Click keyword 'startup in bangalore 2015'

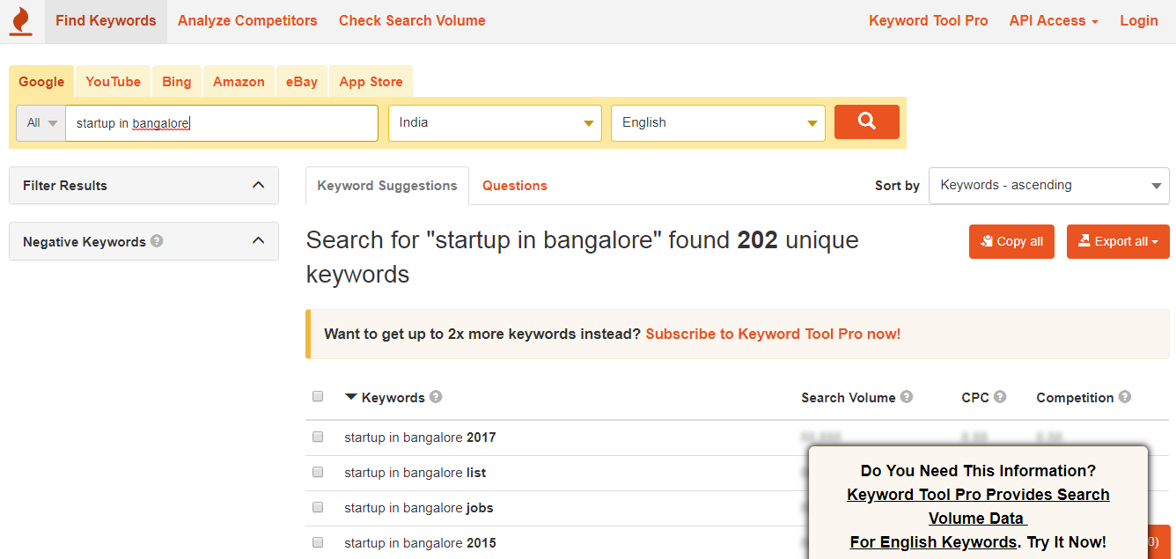420,543
